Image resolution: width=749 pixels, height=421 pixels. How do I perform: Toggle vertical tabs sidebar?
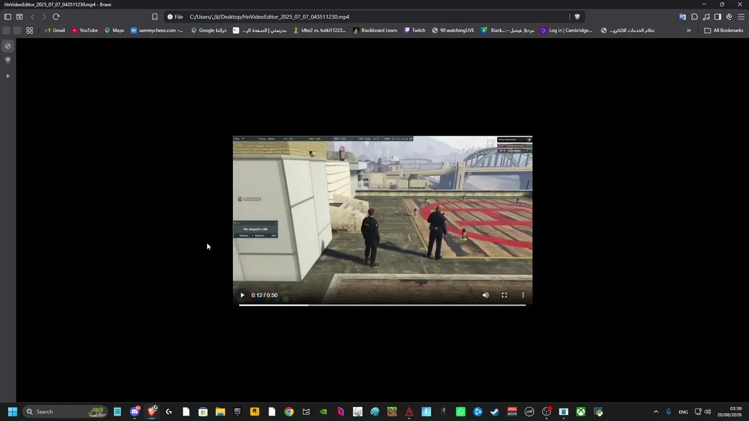8,17
